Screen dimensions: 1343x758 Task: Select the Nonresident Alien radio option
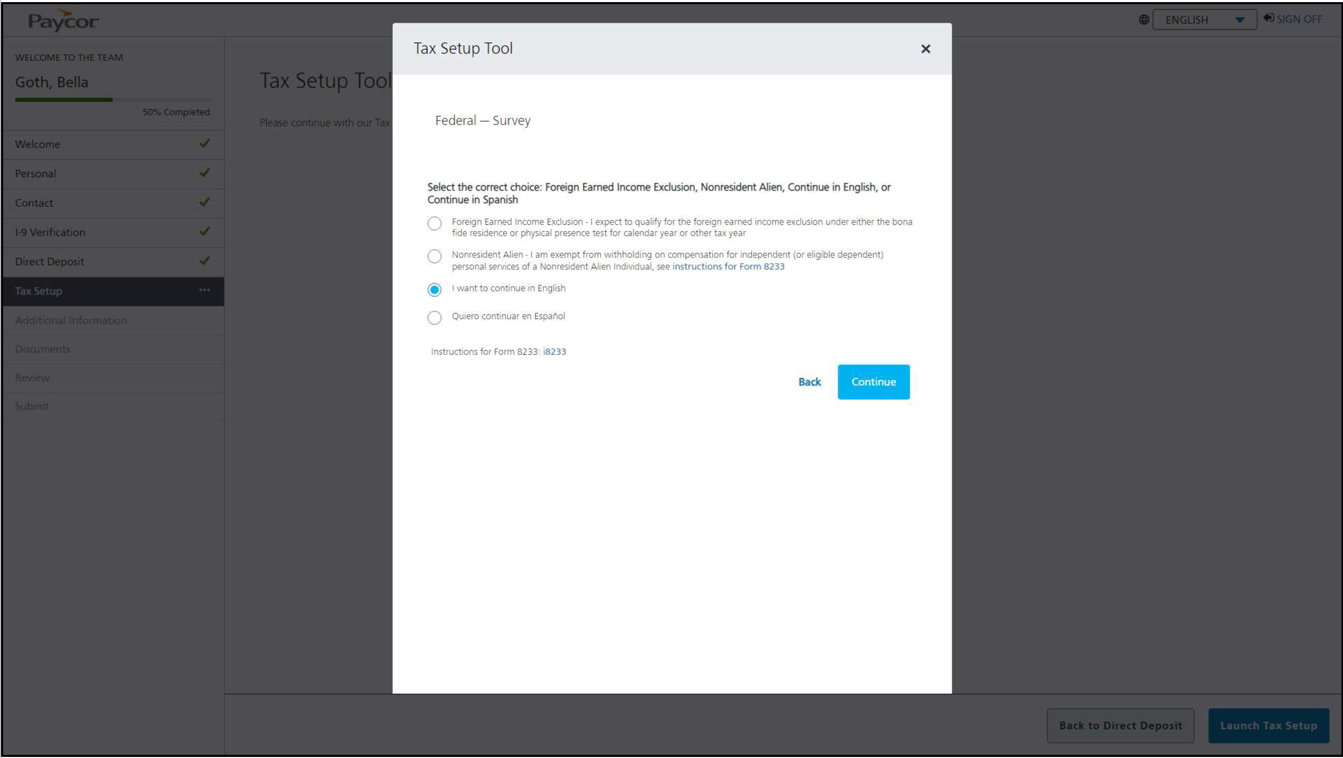pos(434,257)
